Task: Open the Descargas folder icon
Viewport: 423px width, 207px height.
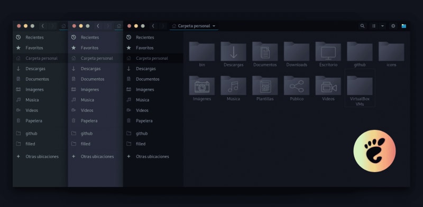Action: tap(233, 51)
